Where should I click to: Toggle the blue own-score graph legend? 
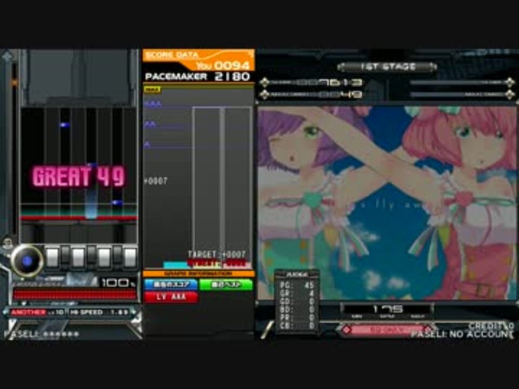click(170, 285)
